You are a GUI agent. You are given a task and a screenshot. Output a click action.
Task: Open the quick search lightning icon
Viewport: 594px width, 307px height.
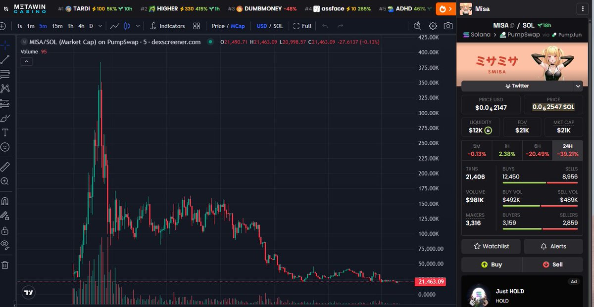[417, 26]
